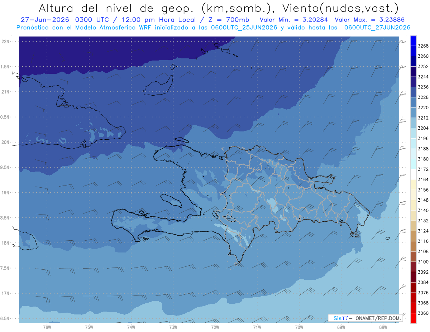Click the 3228 colorbar value
430x332 pixels.
tap(423, 97)
